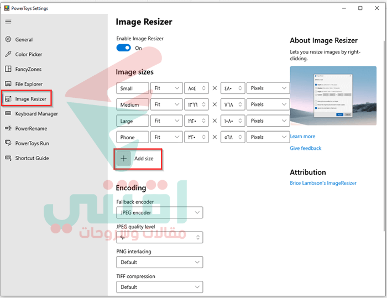
Task: Open Pixels unit dropdown for Phone
Action: pos(268,137)
